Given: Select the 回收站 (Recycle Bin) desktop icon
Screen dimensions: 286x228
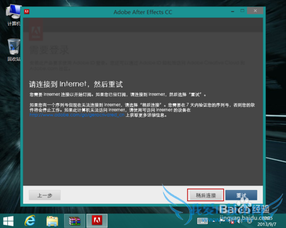Looking at the screenshot, I should click(14, 50).
